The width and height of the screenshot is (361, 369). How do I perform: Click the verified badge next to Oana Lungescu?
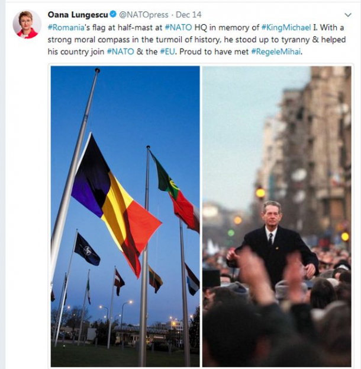pos(113,14)
